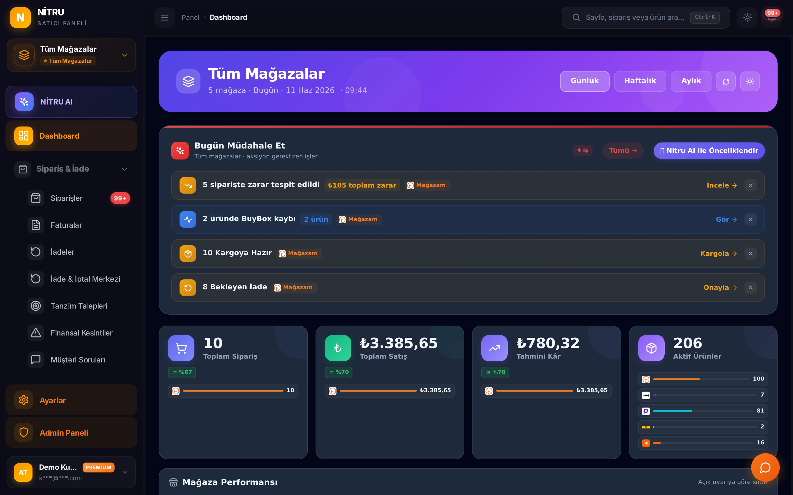
Task: Switch to Günlük period
Action: point(585,81)
